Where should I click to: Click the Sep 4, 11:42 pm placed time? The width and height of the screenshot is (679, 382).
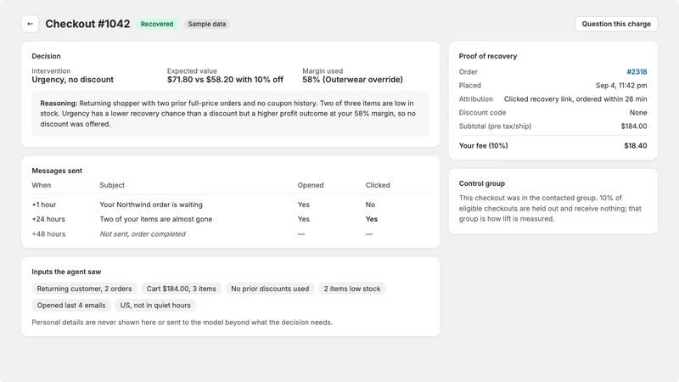621,86
